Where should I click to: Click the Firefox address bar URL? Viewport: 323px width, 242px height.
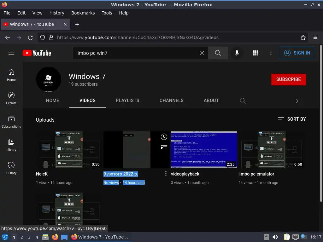138,37
